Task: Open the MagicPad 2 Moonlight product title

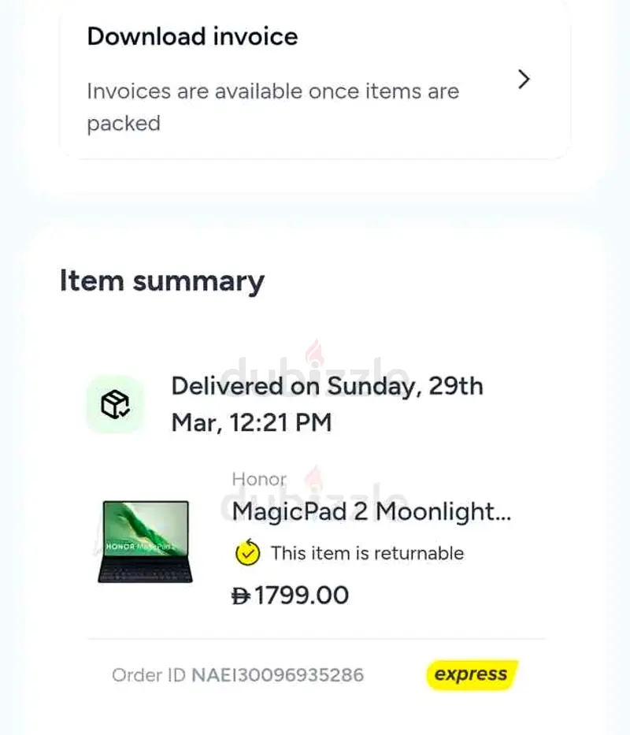Action: point(372,511)
